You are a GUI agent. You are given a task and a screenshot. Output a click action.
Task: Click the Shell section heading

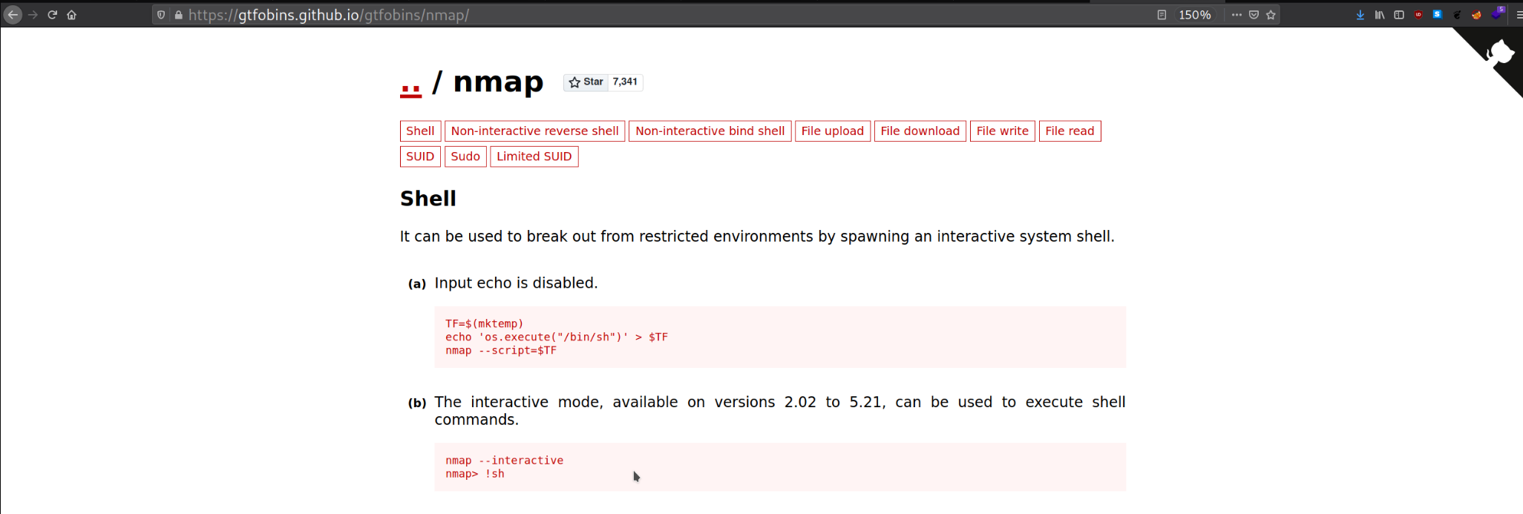point(428,199)
